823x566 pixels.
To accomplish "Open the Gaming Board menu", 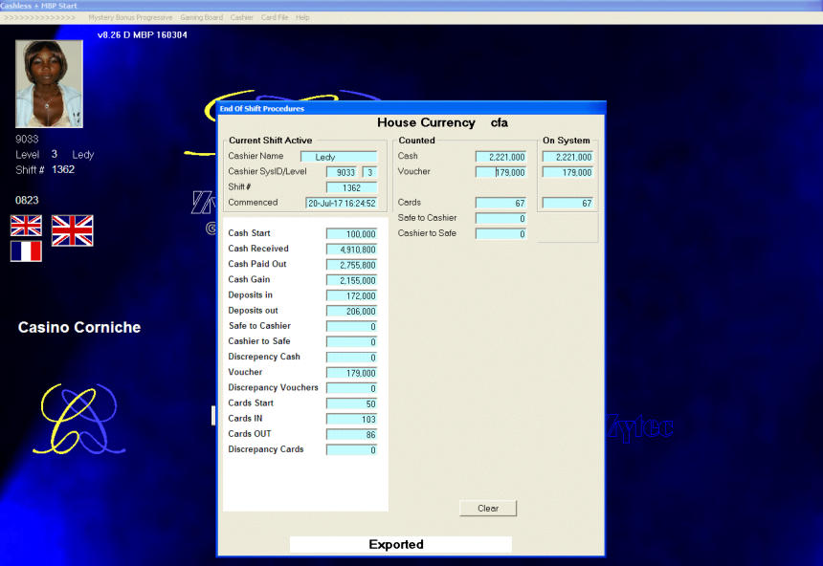I will (201, 17).
